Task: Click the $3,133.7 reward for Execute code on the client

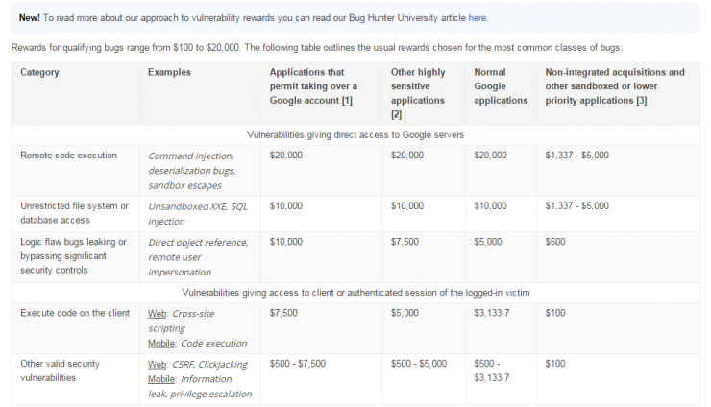Action: 495,313
